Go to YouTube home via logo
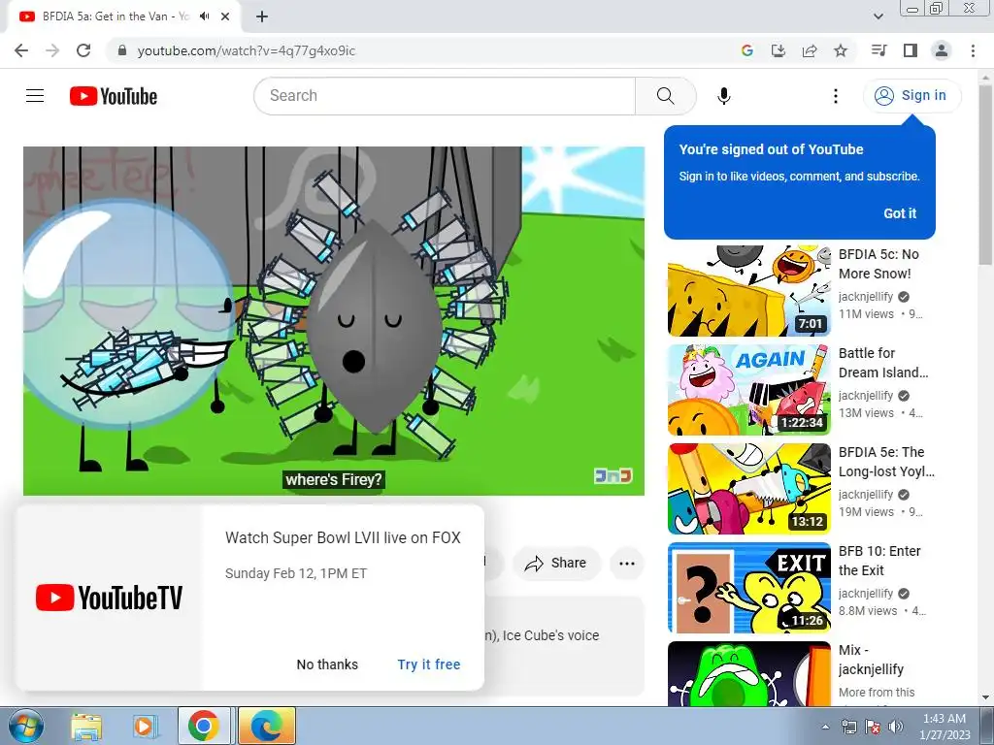This screenshot has height=745, width=994. [114, 96]
